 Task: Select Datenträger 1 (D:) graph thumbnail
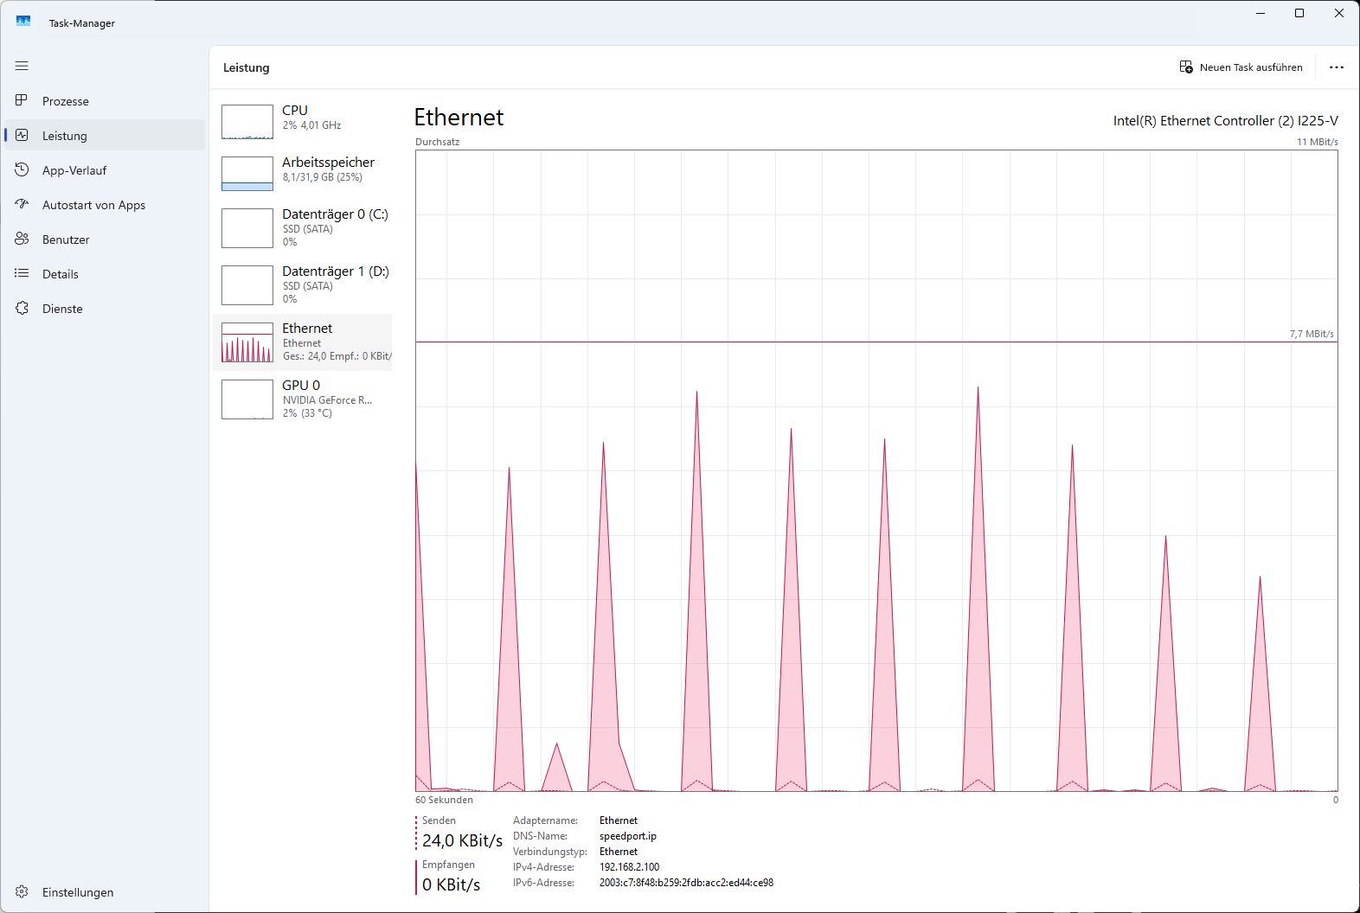point(247,285)
